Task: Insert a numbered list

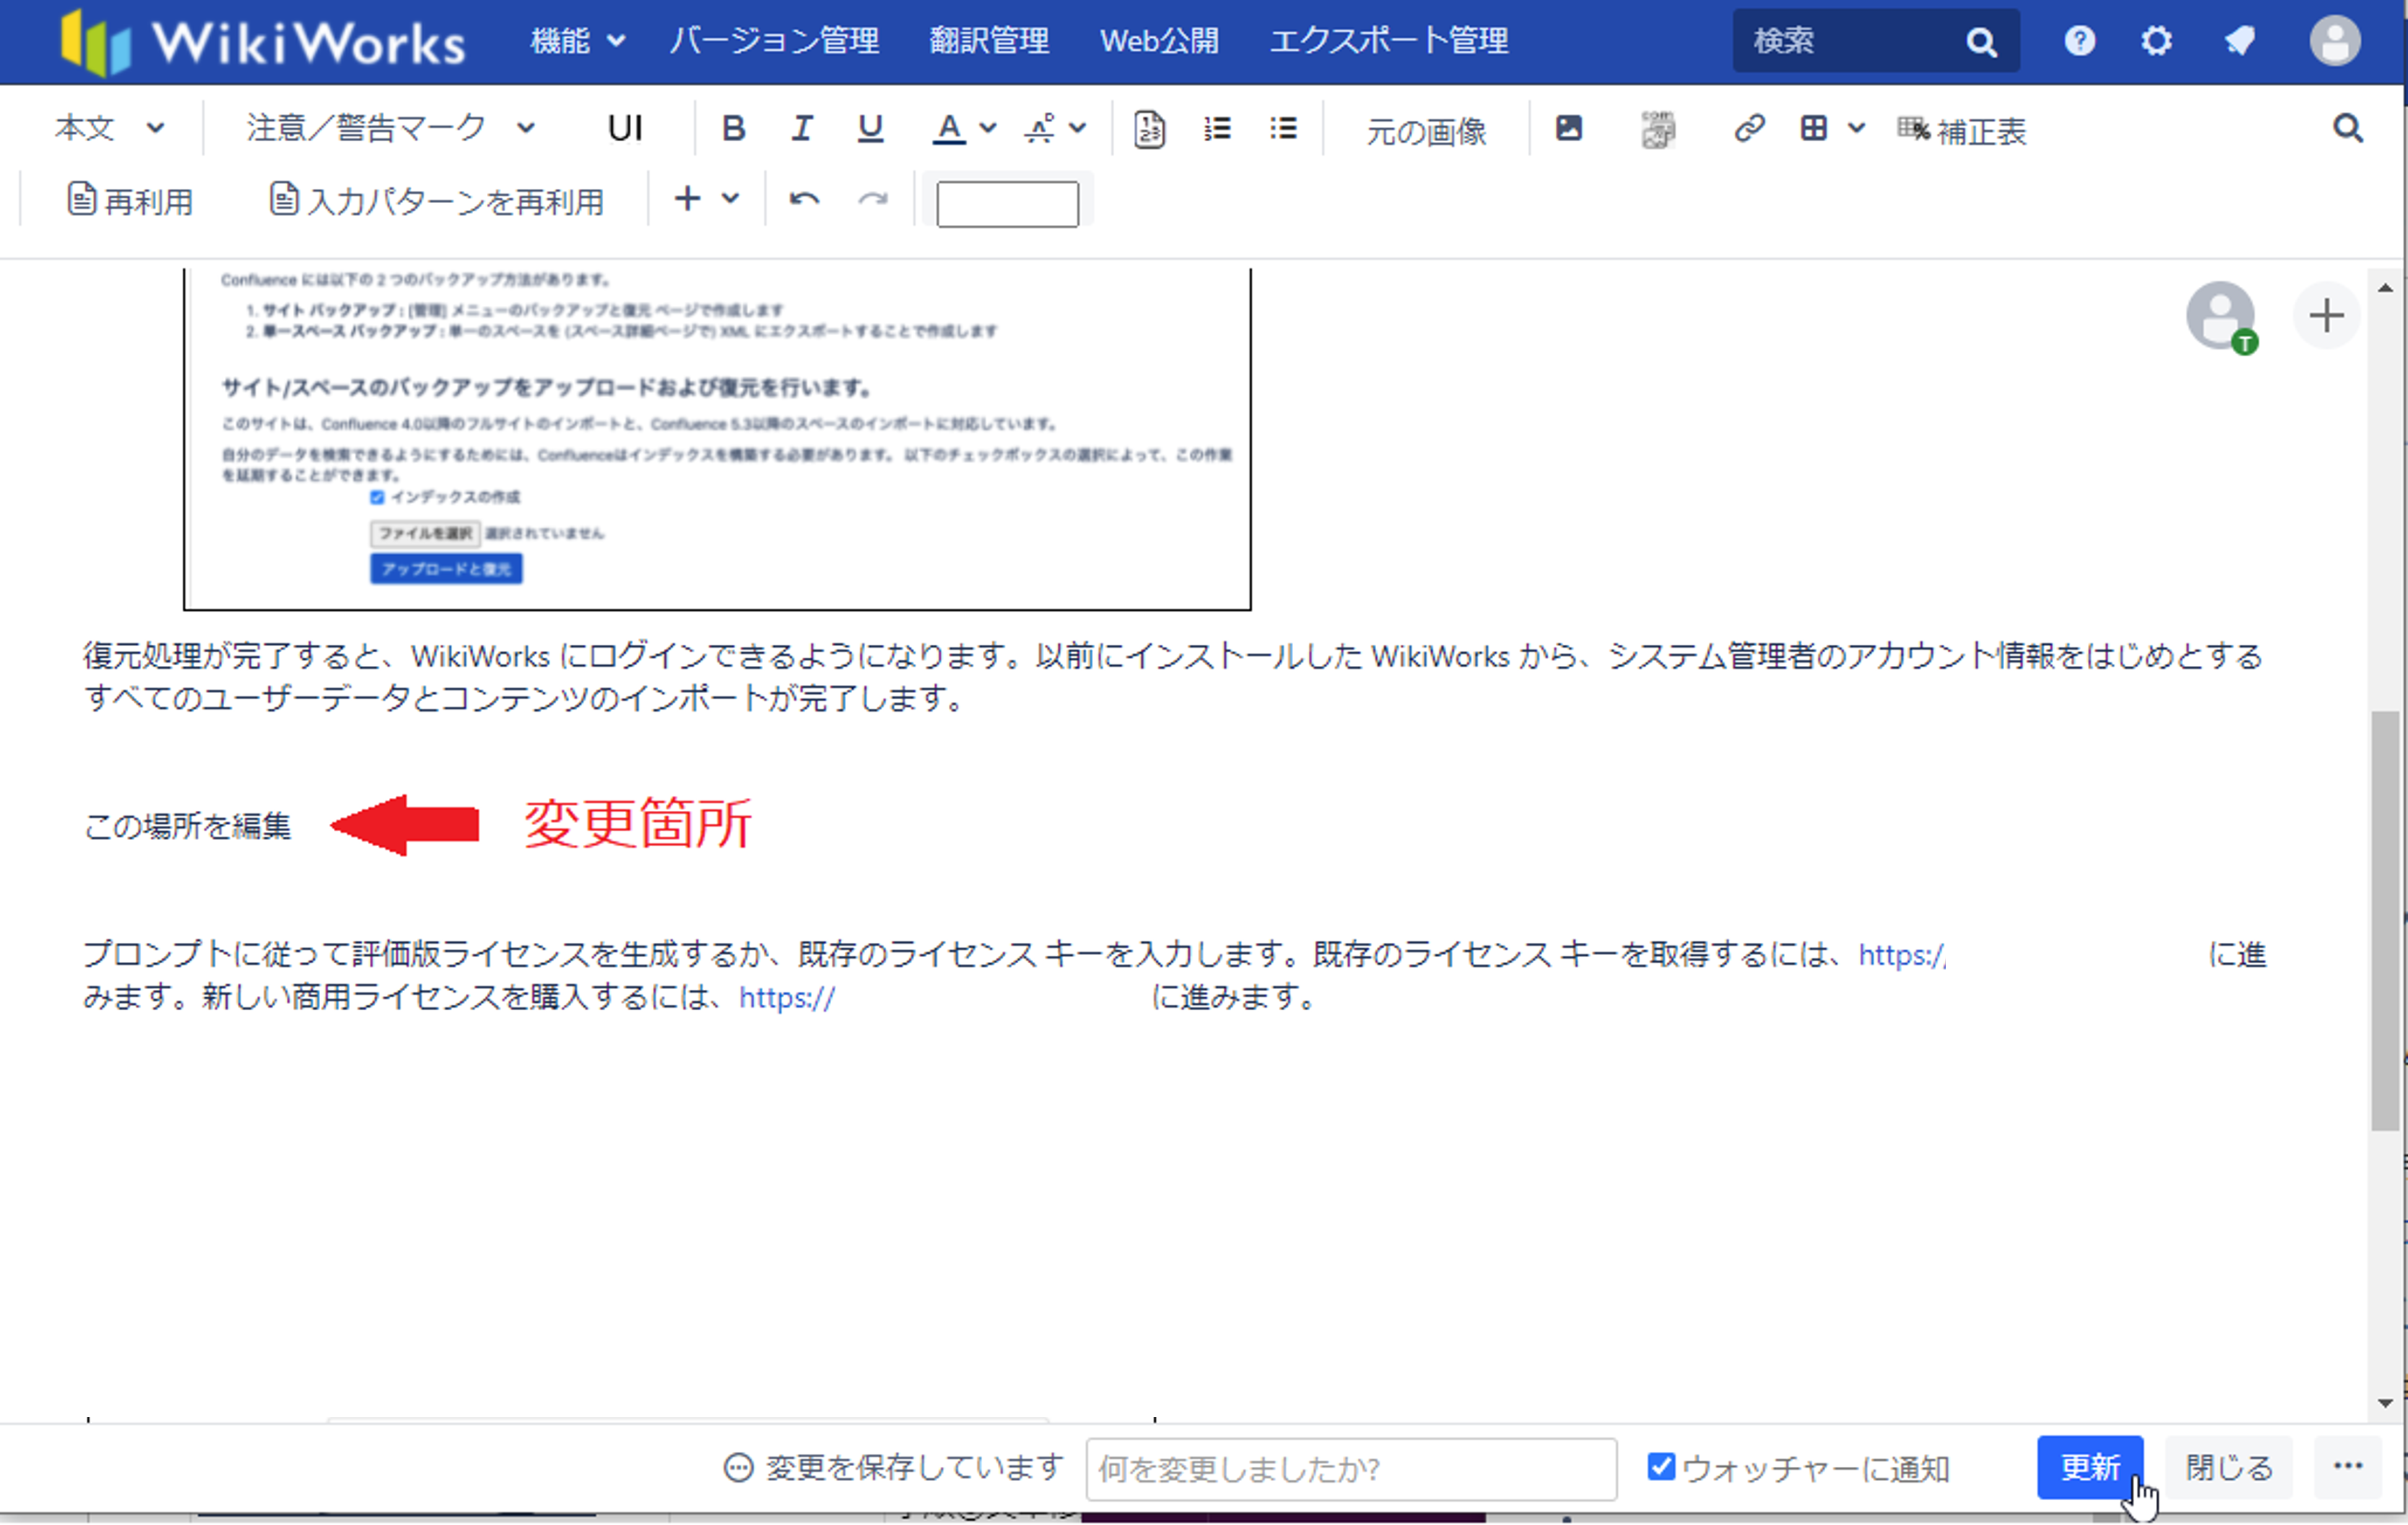Action: [1217, 128]
